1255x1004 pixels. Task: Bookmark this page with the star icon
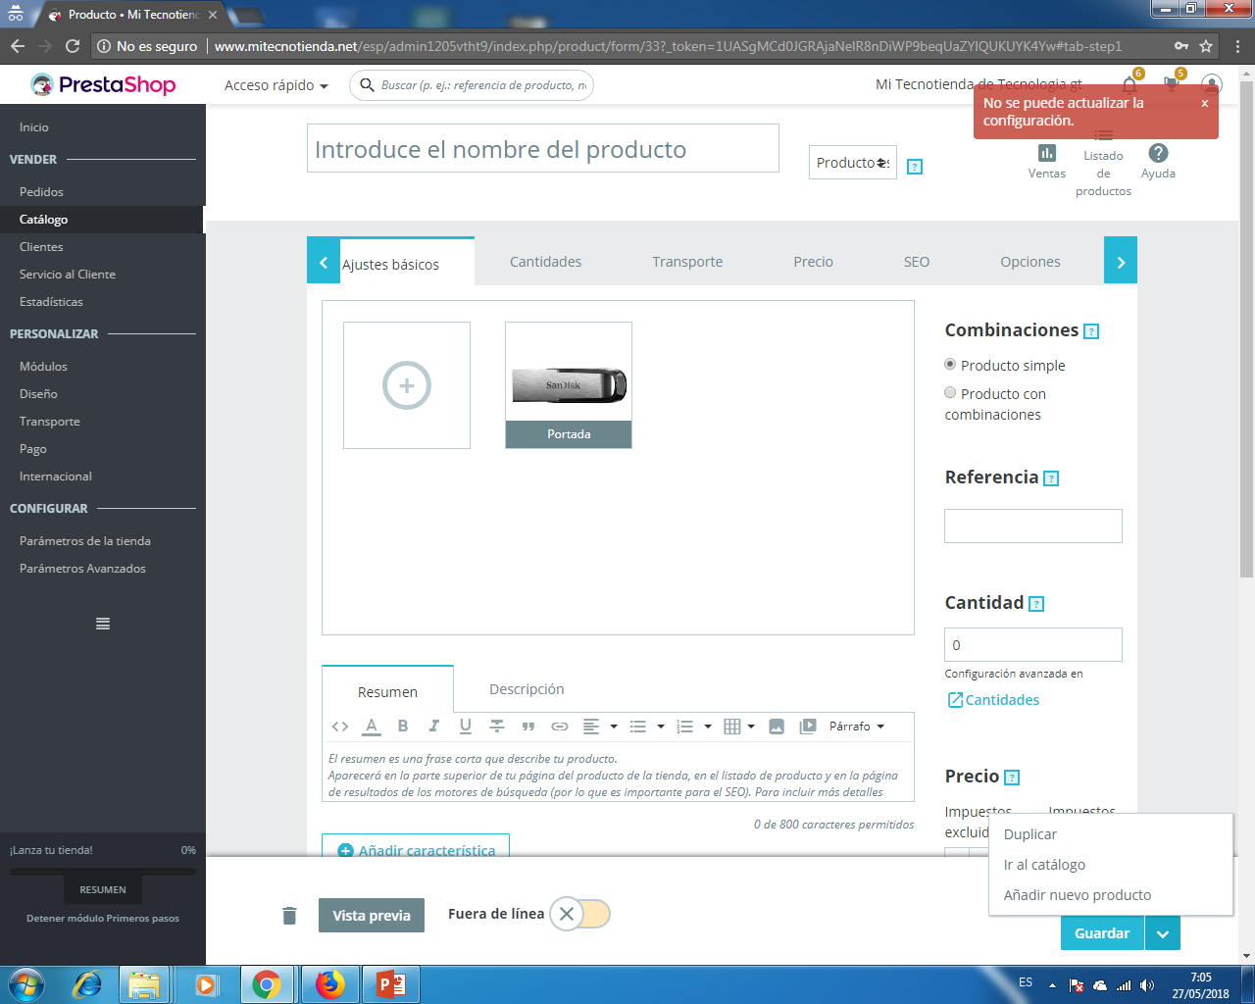(x=1206, y=46)
